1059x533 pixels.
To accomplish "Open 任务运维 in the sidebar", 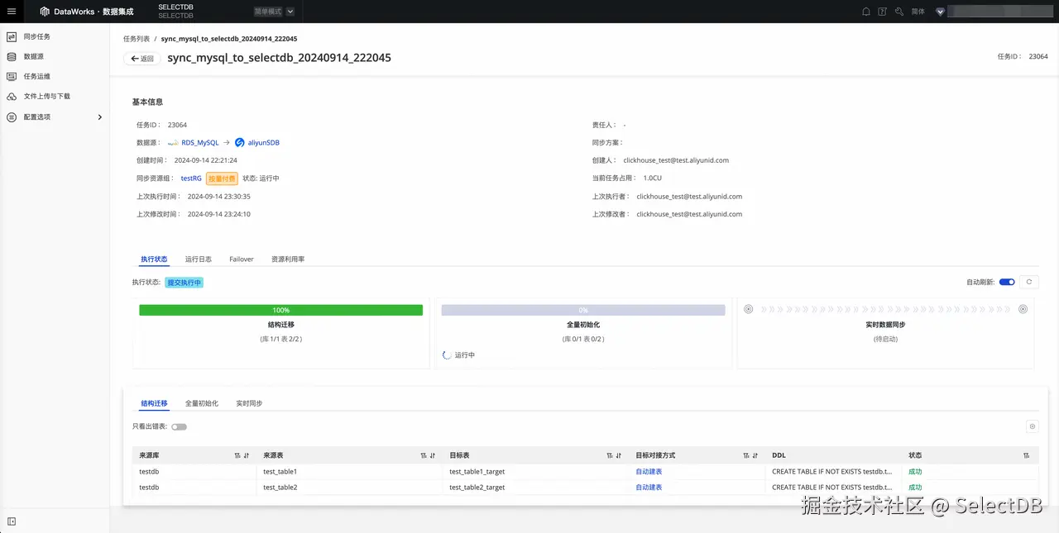I will coord(37,76).
